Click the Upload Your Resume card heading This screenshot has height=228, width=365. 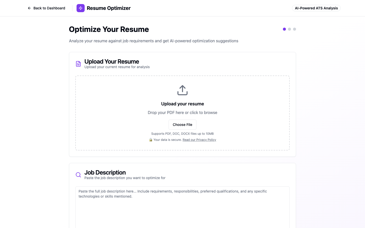[x=112, y=62]
